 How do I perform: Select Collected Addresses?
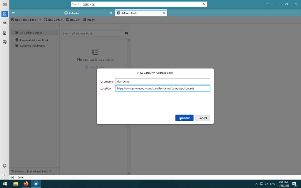[32, 46]
